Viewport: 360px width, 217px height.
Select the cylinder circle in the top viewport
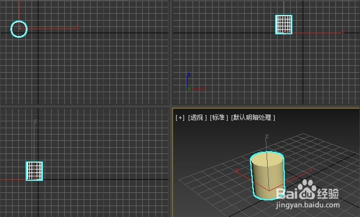(x=19, y=29)
